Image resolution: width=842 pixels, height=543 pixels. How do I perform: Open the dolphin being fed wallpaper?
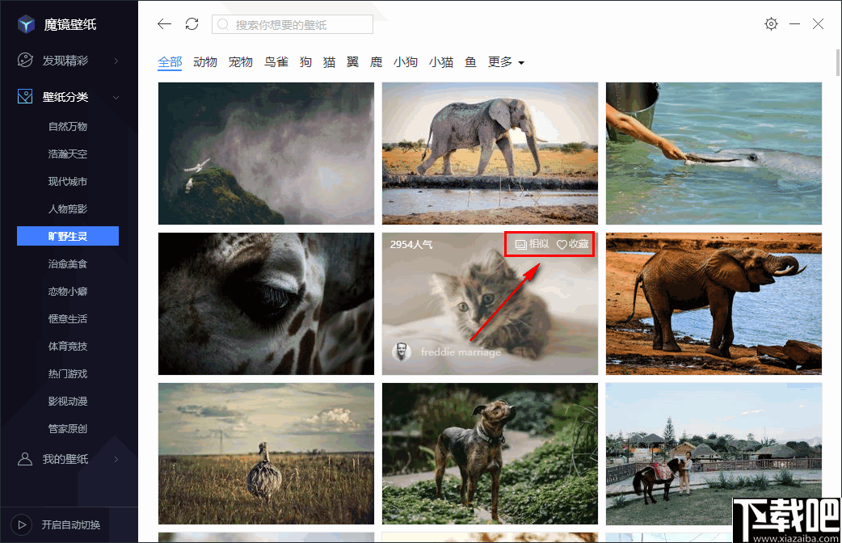(x=714, y=153)
